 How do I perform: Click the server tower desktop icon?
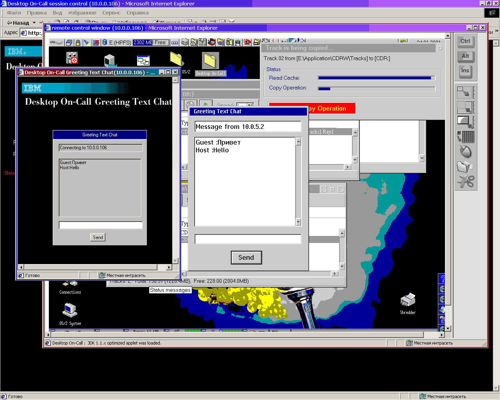(x=110, y=61)
